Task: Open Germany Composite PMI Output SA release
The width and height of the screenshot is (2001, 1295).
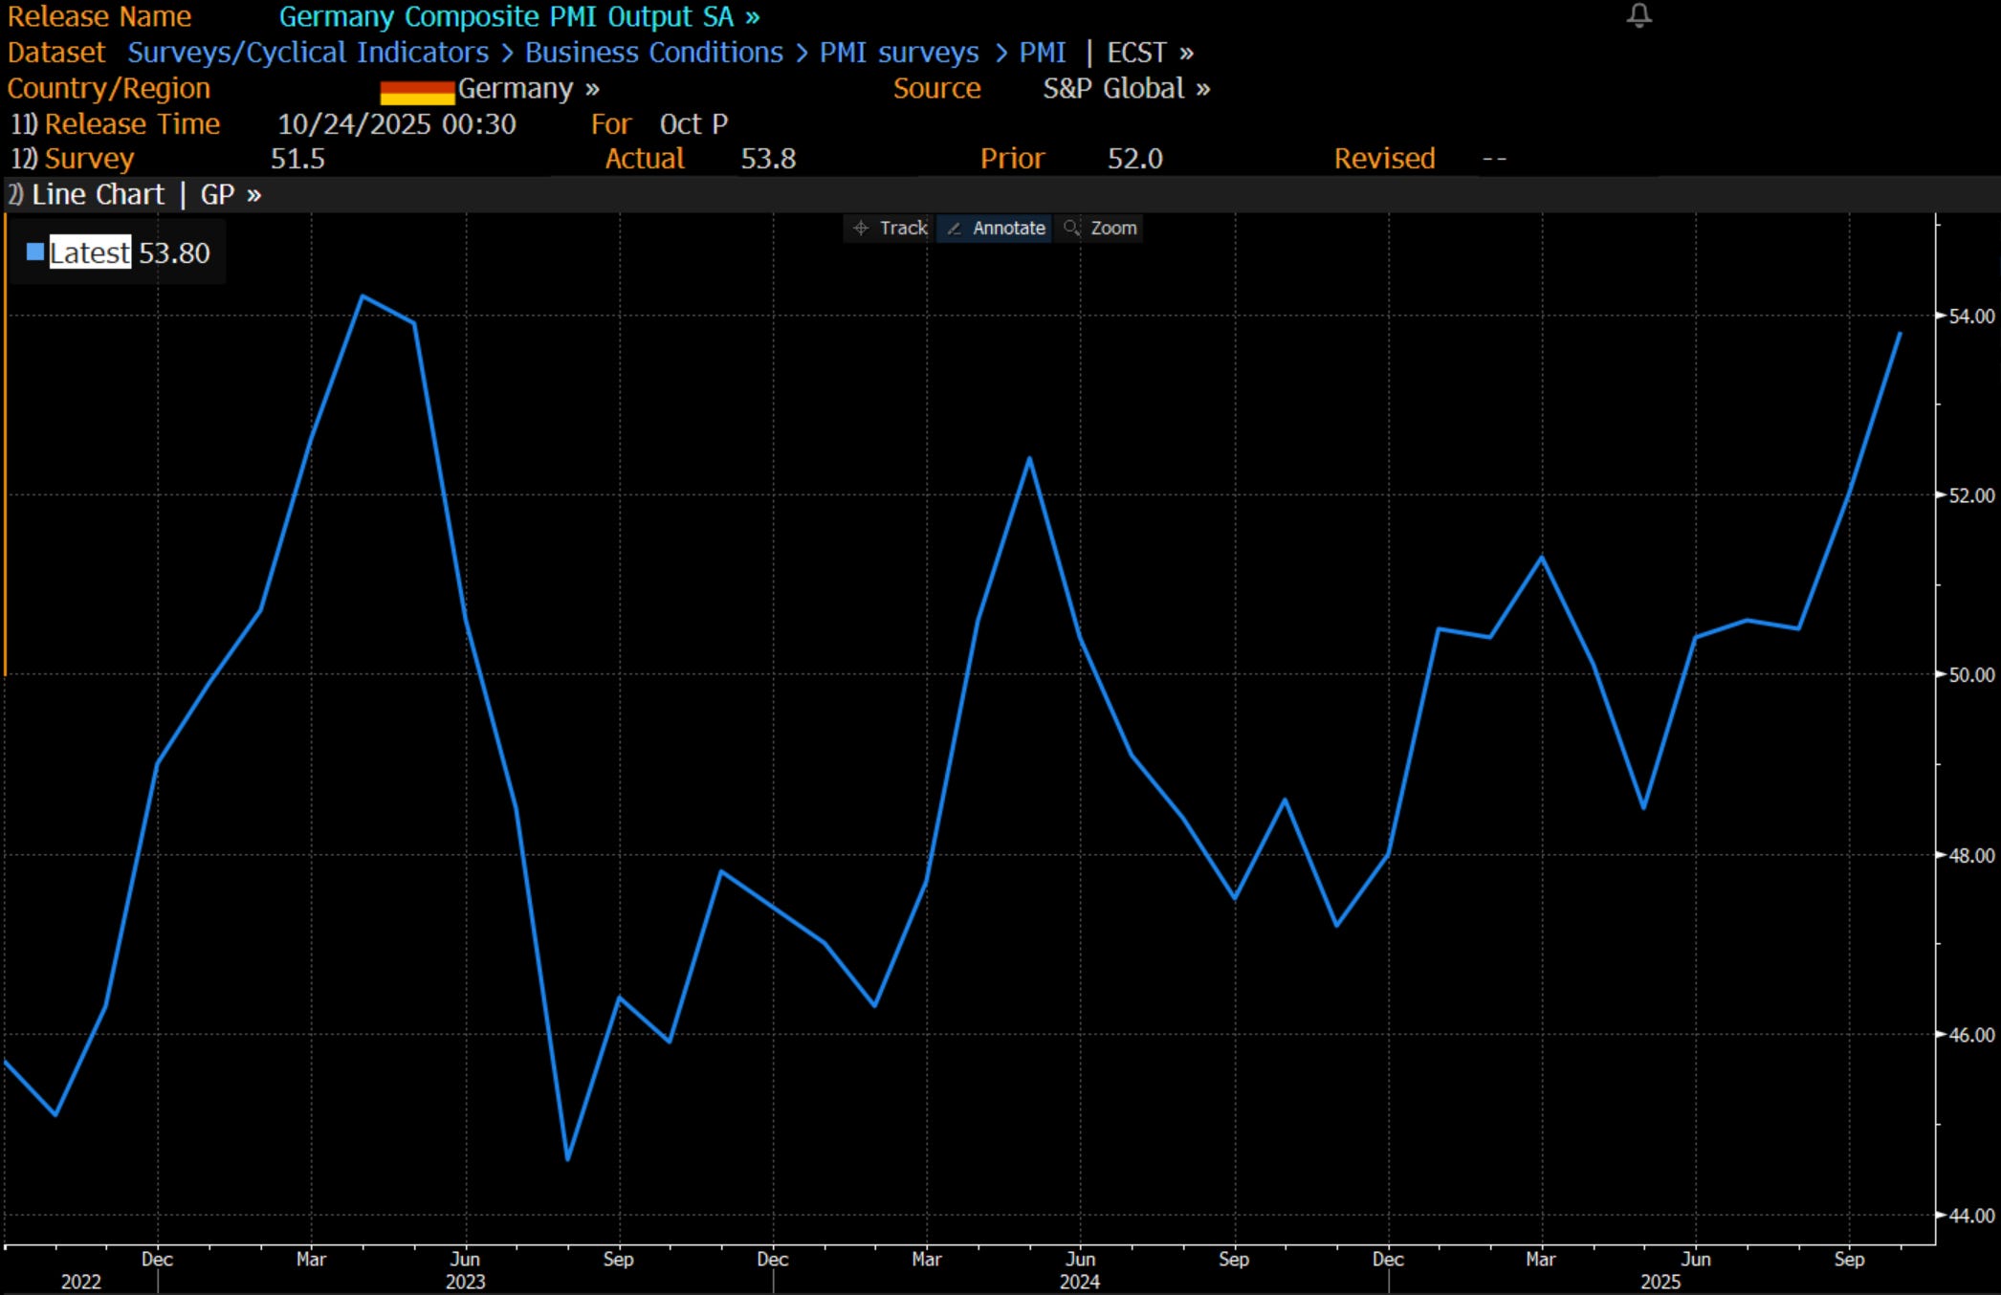Action: (x=518, y=16)
